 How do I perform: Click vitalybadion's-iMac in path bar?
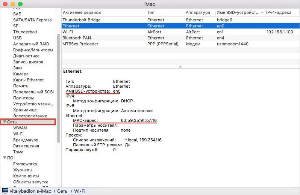[x=30, y=191]
